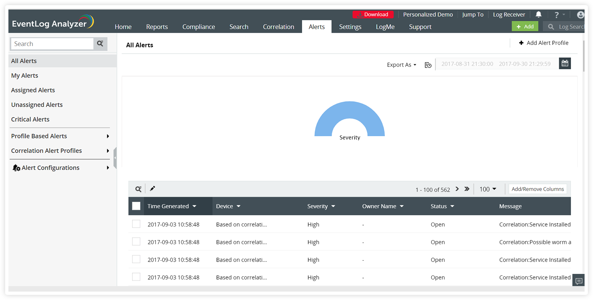593x300 pixels.
Task: Open the Export As dropdown
Action: tap(401, 65)
